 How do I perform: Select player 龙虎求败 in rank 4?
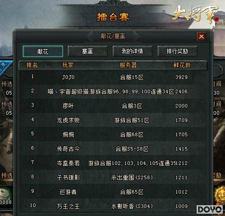(68, 120)
